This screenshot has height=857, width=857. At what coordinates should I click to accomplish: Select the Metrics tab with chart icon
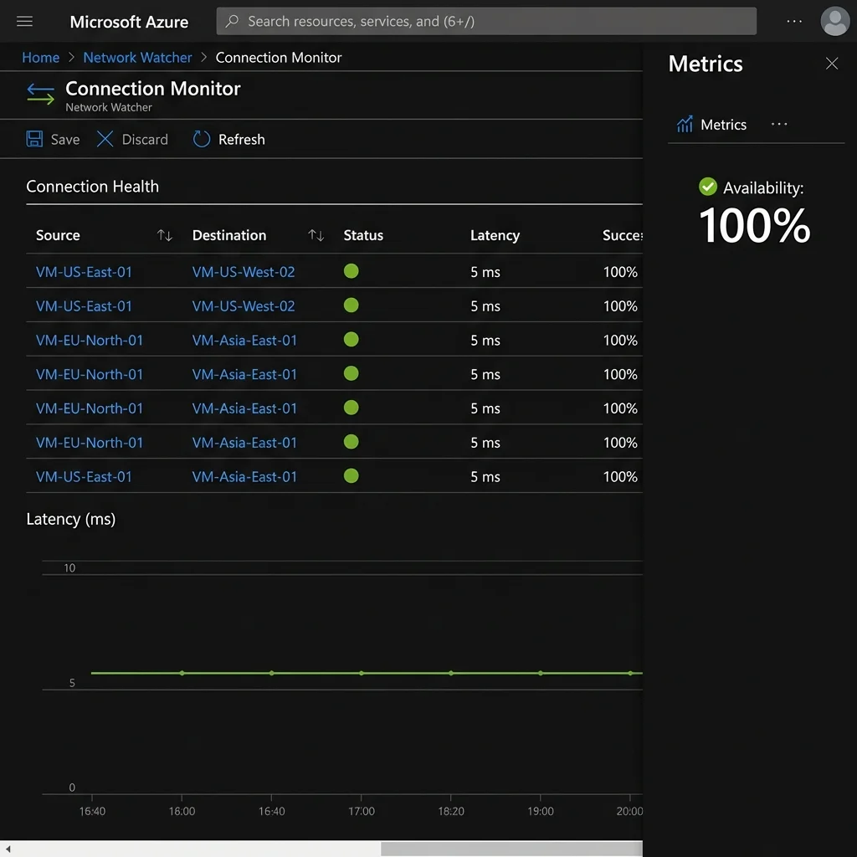pos(711,125)
